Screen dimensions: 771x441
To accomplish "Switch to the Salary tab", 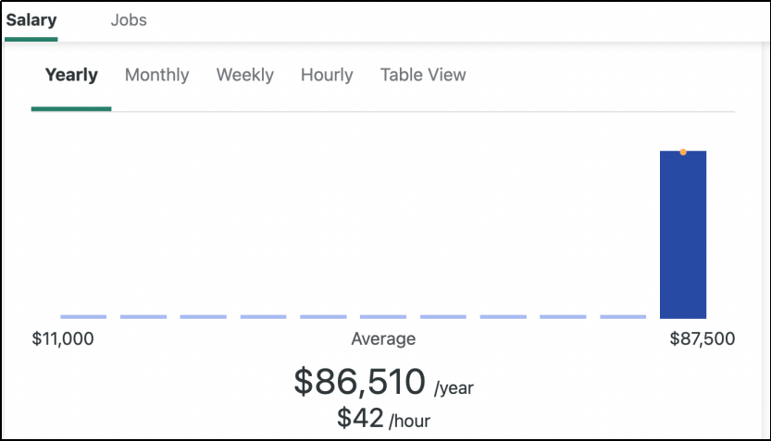I will pos(31,19).
